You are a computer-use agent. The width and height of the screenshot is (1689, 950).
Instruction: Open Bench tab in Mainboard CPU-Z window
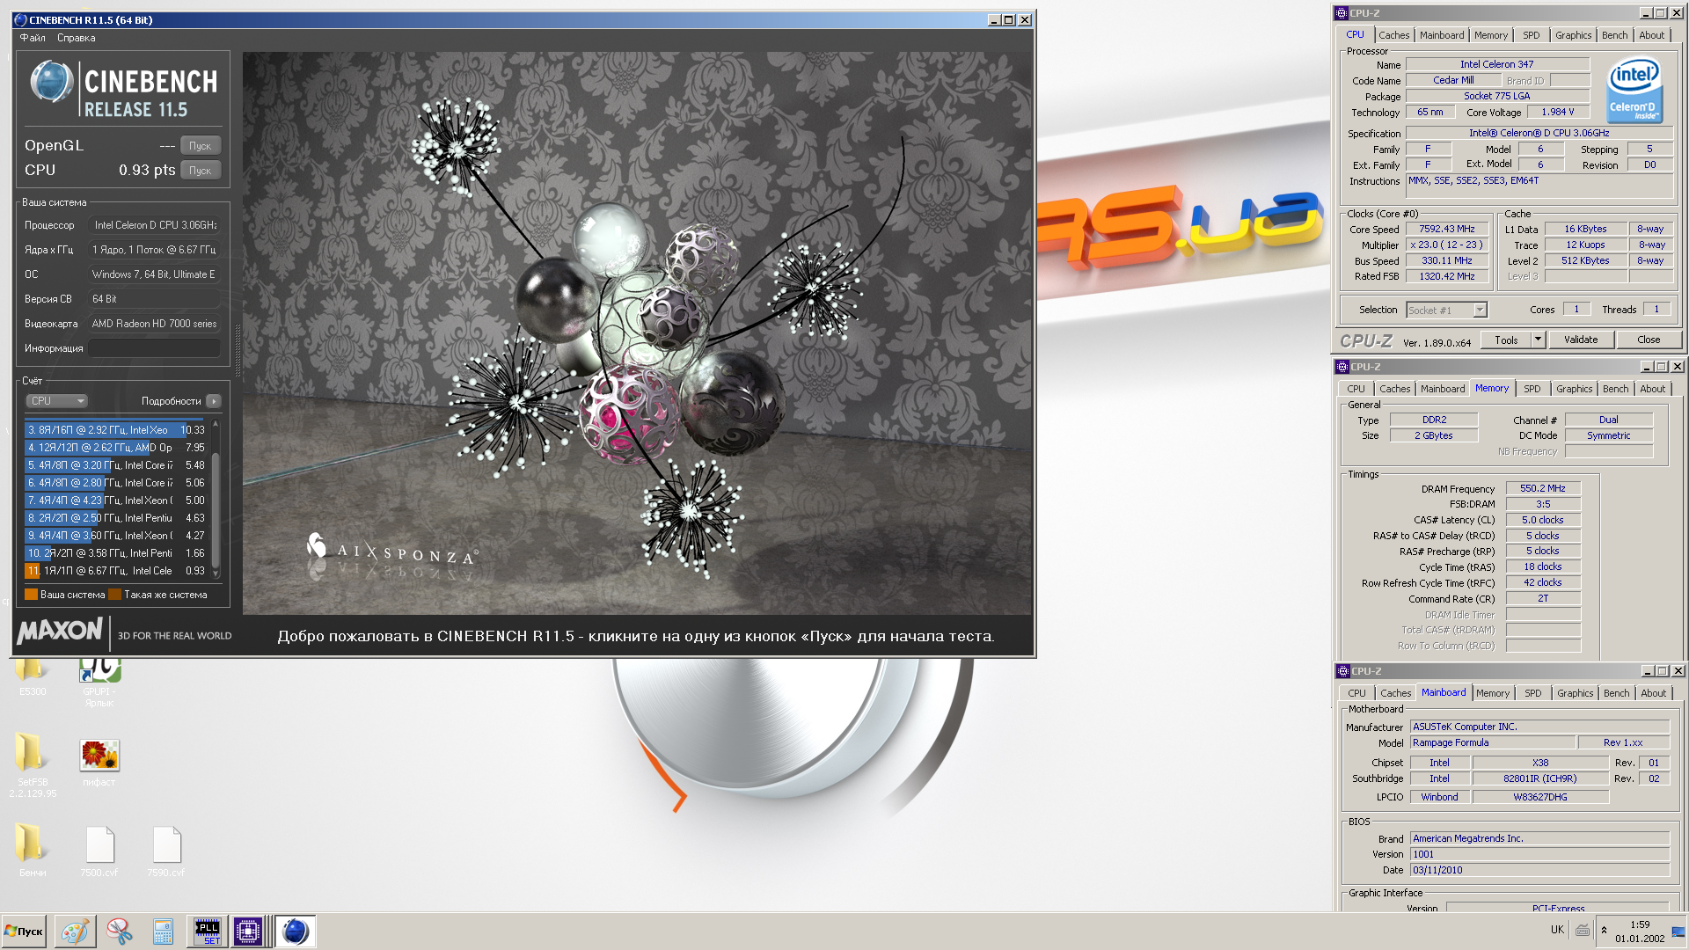click(1616, 693)
